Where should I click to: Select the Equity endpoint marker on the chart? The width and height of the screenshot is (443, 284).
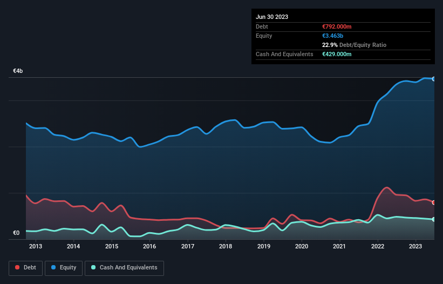click(x=434, y=79)
